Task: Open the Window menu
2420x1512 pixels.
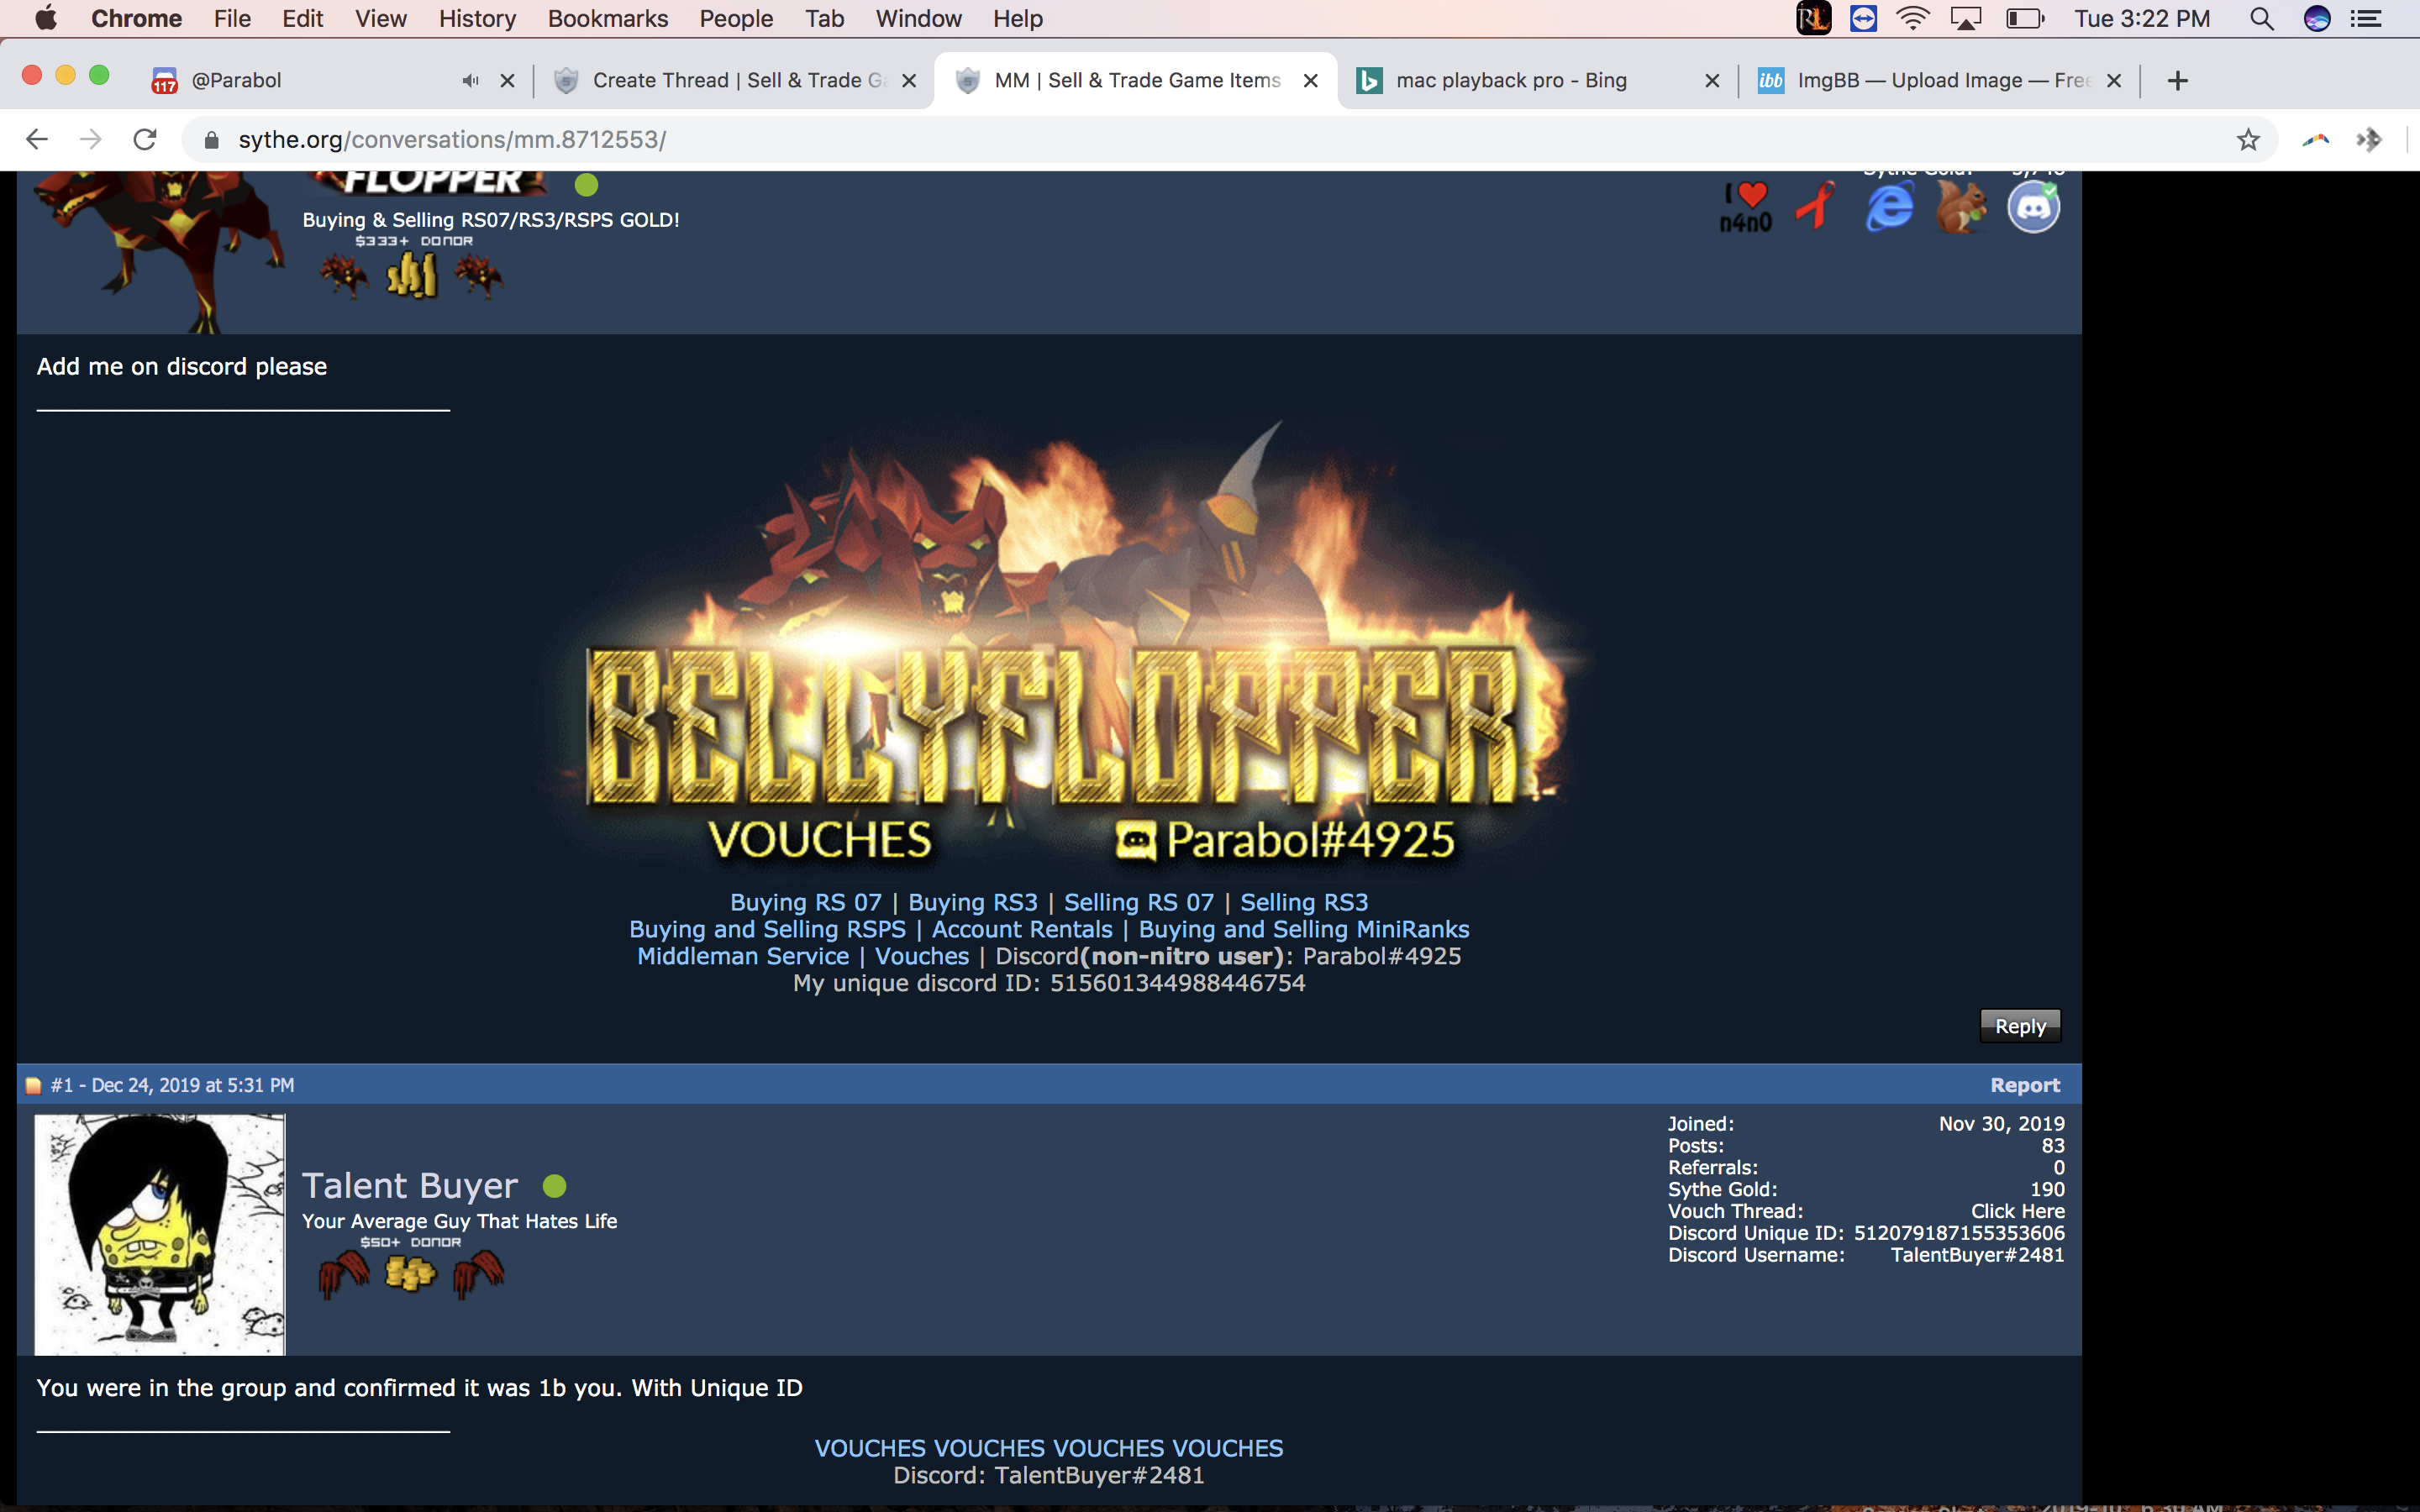Action: 918,18
